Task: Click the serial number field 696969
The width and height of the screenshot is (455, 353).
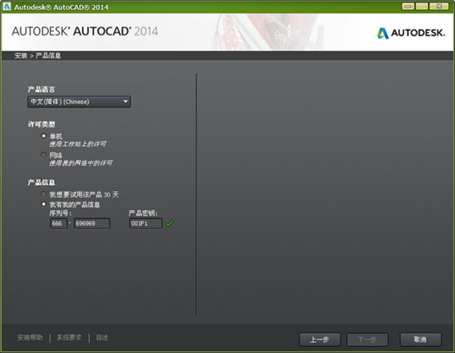Action: tap(92, 223)
